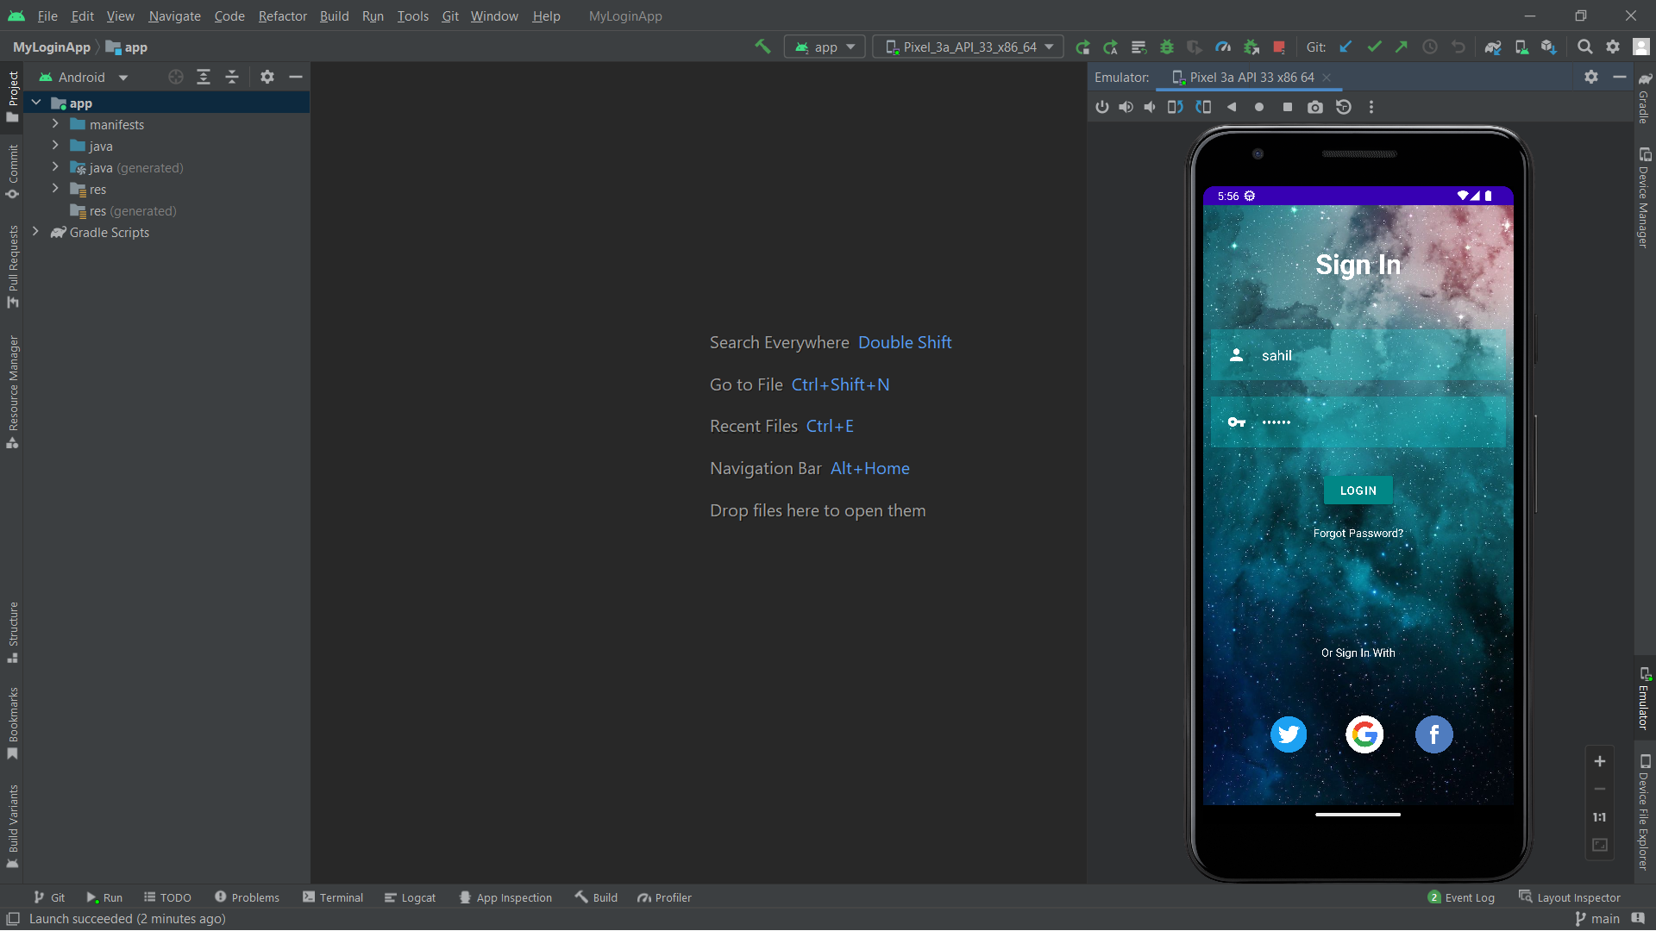Expand the manifests folder
The width and height of the screenshot is (1656, 931).
[x=55, y=124]
